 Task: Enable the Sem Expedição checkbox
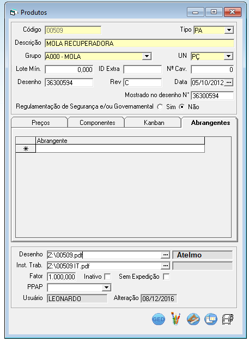coord(166,277)
